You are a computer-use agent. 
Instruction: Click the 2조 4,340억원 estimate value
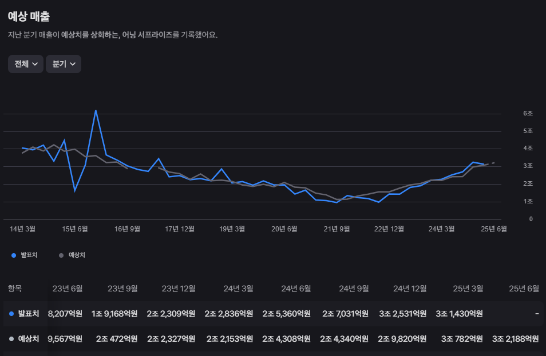(345, 339)
